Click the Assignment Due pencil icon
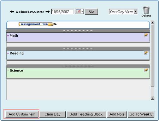 (x=38, y=24)
